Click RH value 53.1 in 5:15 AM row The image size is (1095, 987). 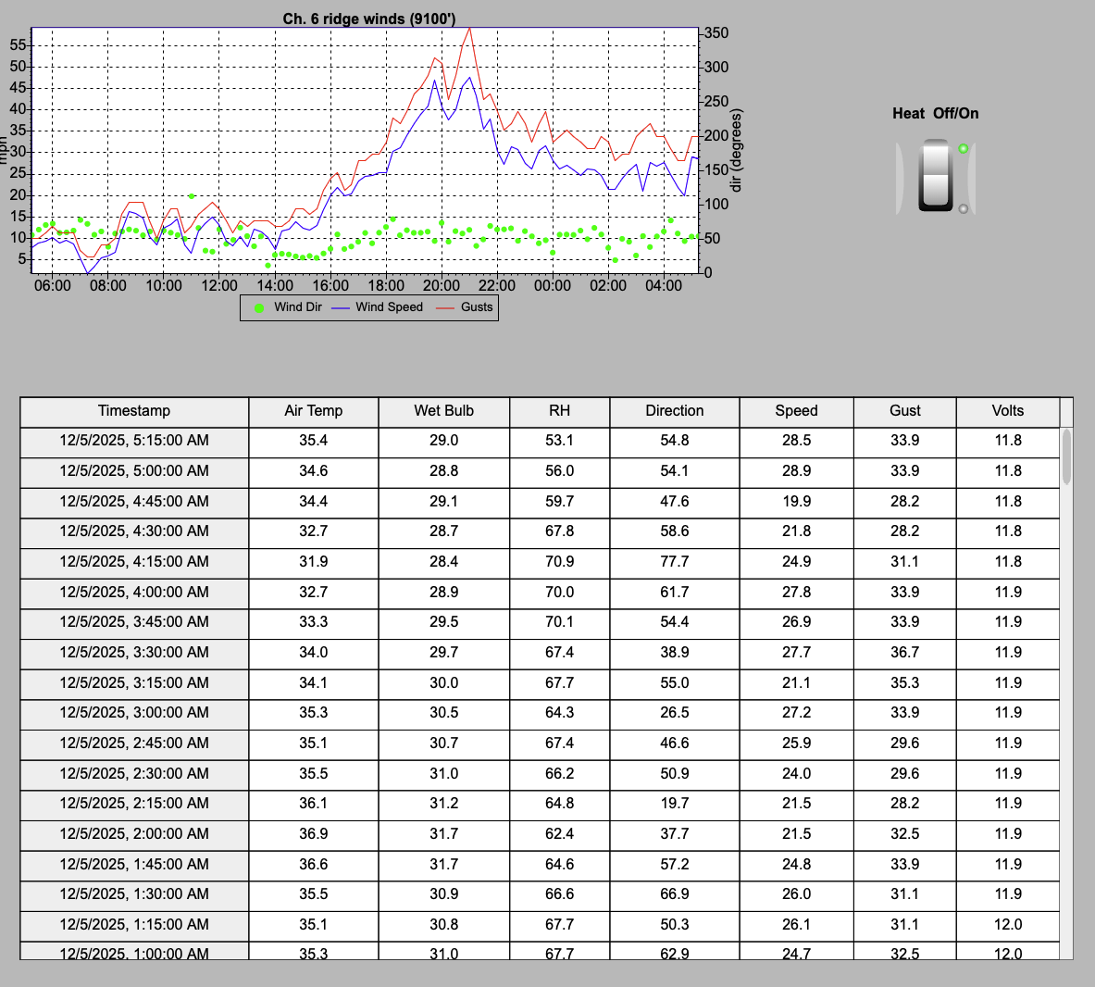coord(559,441)
